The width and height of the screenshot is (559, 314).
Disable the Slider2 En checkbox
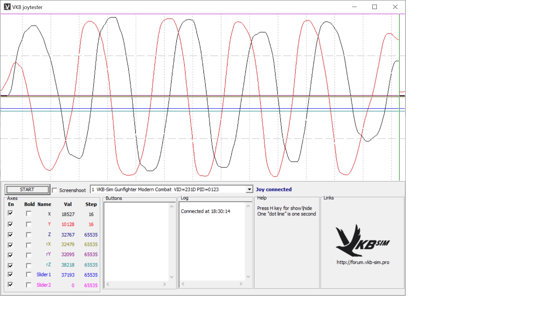pos(10,285)
